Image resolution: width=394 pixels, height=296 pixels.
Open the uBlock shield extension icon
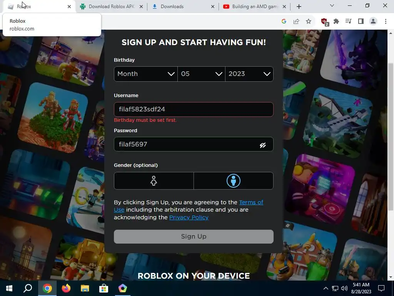[x=325, y=22]
